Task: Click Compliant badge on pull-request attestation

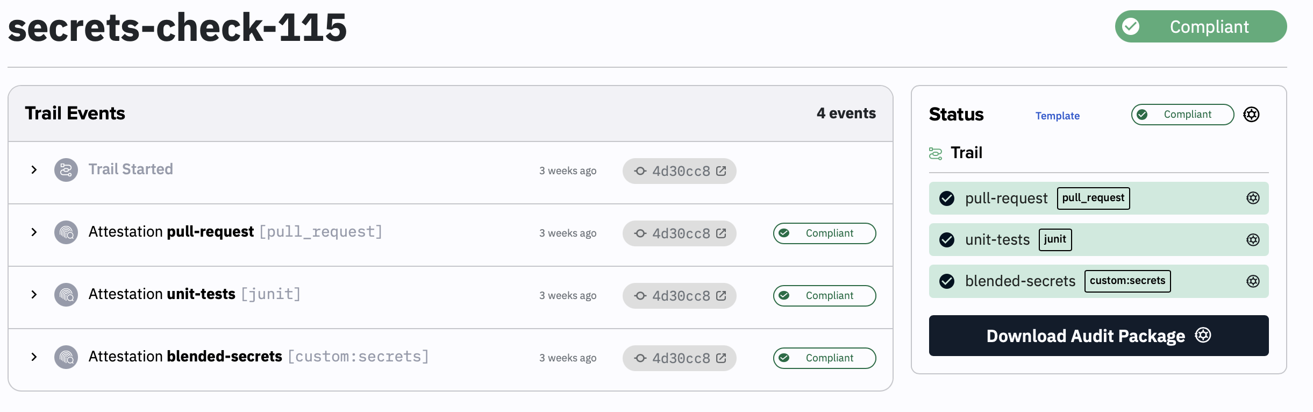Action: click(824, 233)
